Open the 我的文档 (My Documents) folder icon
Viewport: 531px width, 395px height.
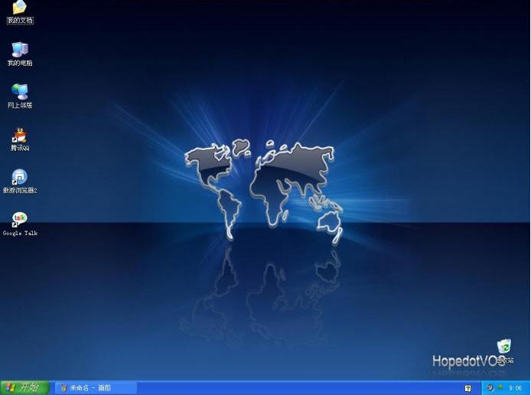(19, 8)
